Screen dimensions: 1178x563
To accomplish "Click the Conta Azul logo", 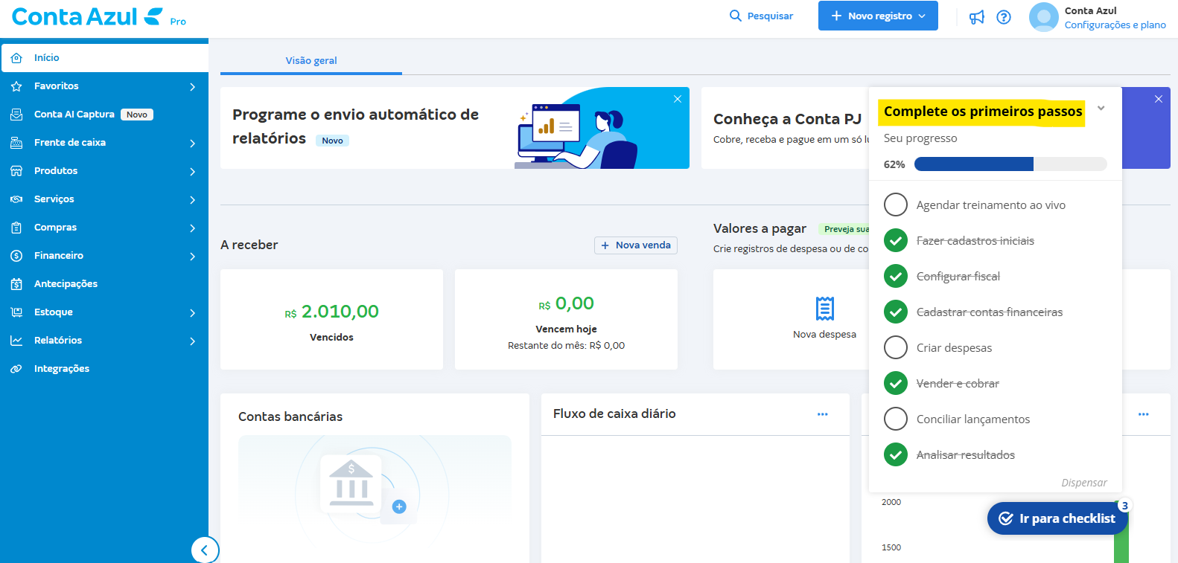I will (87, 16).
